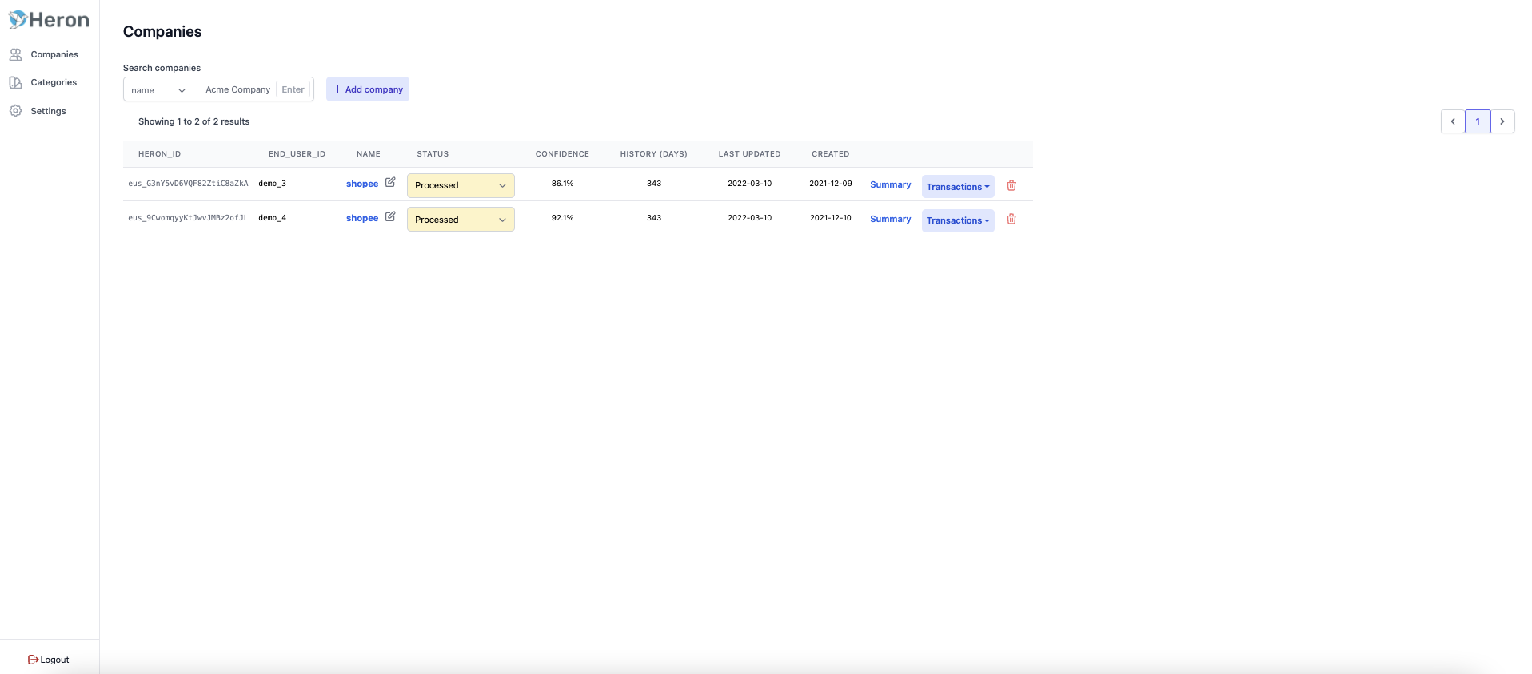The image size is (1532, 674).
Task: Click confidence value 92.1%
Action: tap(562, 218)
